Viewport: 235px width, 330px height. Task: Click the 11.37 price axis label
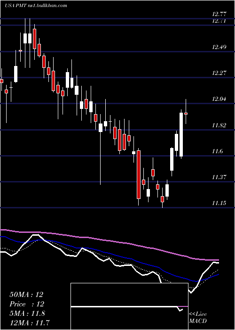click(x=219, y=177)
